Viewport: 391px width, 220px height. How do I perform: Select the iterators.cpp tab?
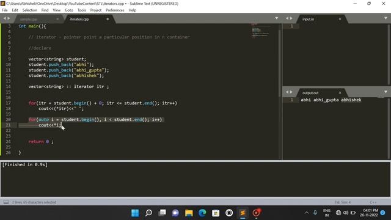tap(79, 19)
